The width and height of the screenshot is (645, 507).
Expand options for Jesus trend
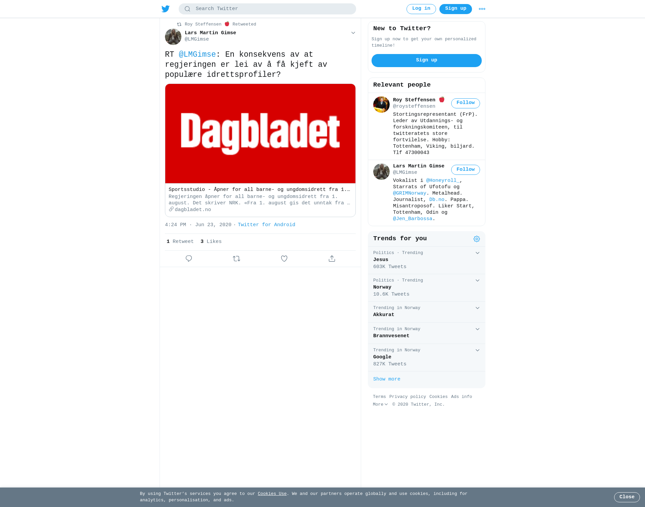point(477,253)
